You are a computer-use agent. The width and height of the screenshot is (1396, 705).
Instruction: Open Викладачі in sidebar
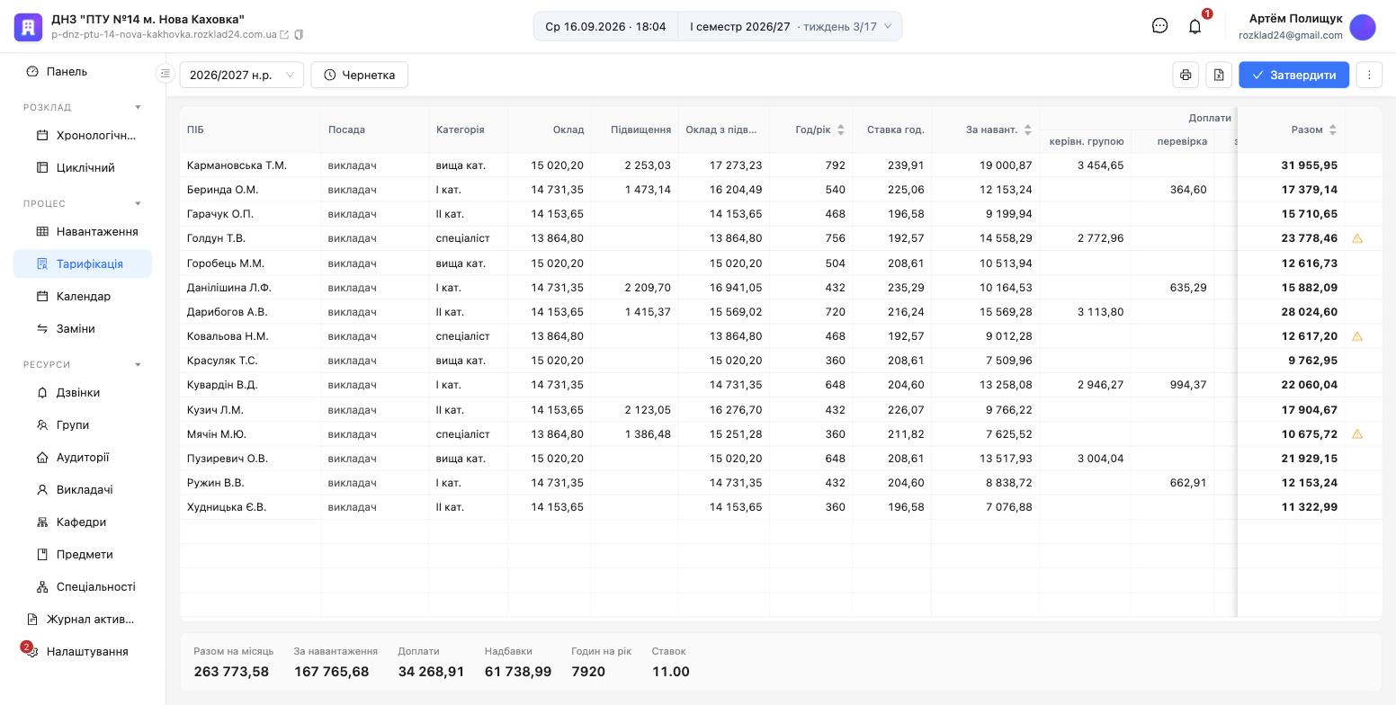[x=83, y=489]
